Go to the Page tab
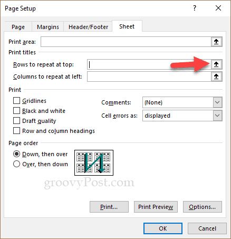 pyautogui.click(x=18, y=27)
